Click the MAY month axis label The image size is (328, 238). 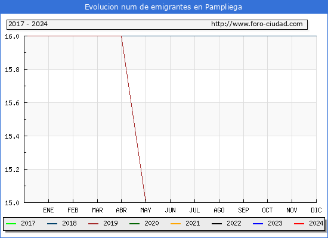146,210
